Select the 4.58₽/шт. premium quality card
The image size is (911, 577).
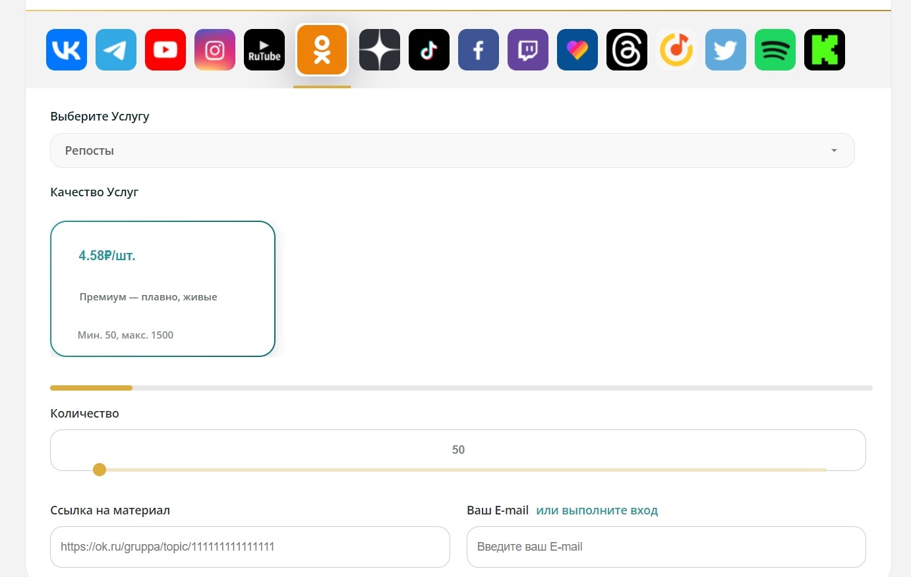(163, 288)
